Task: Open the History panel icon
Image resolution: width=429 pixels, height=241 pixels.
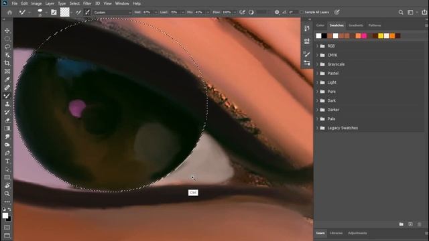Action: 307,28
